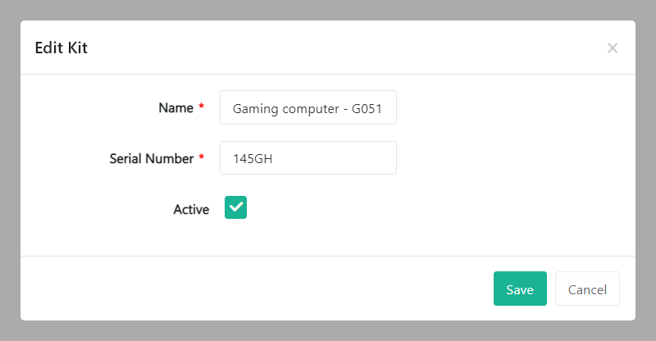Click the "Active" label text
Viewport: 656px width, 341px height.
tap(191, 209)
